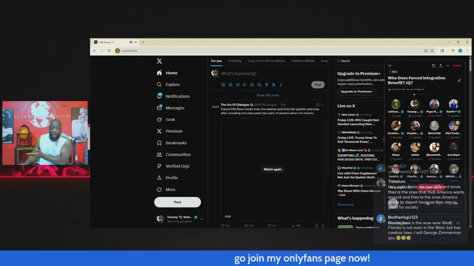Switch to the FreeVoice Media tab

coord(303,61)
